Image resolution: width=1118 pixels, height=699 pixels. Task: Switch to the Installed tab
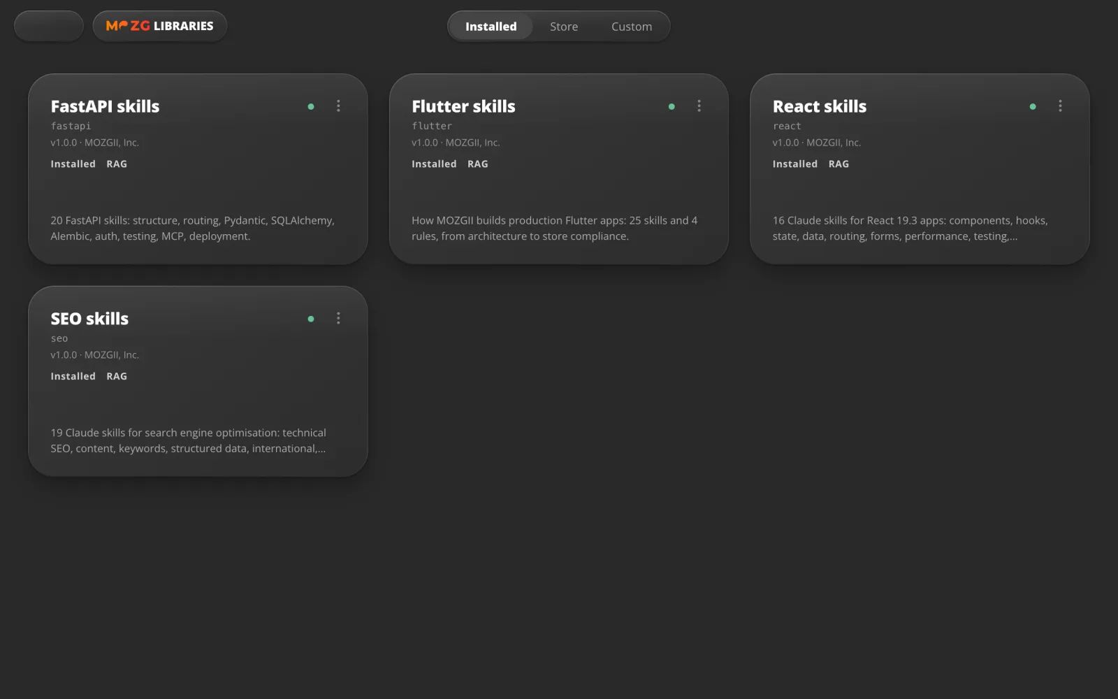(x=491, y=27)
